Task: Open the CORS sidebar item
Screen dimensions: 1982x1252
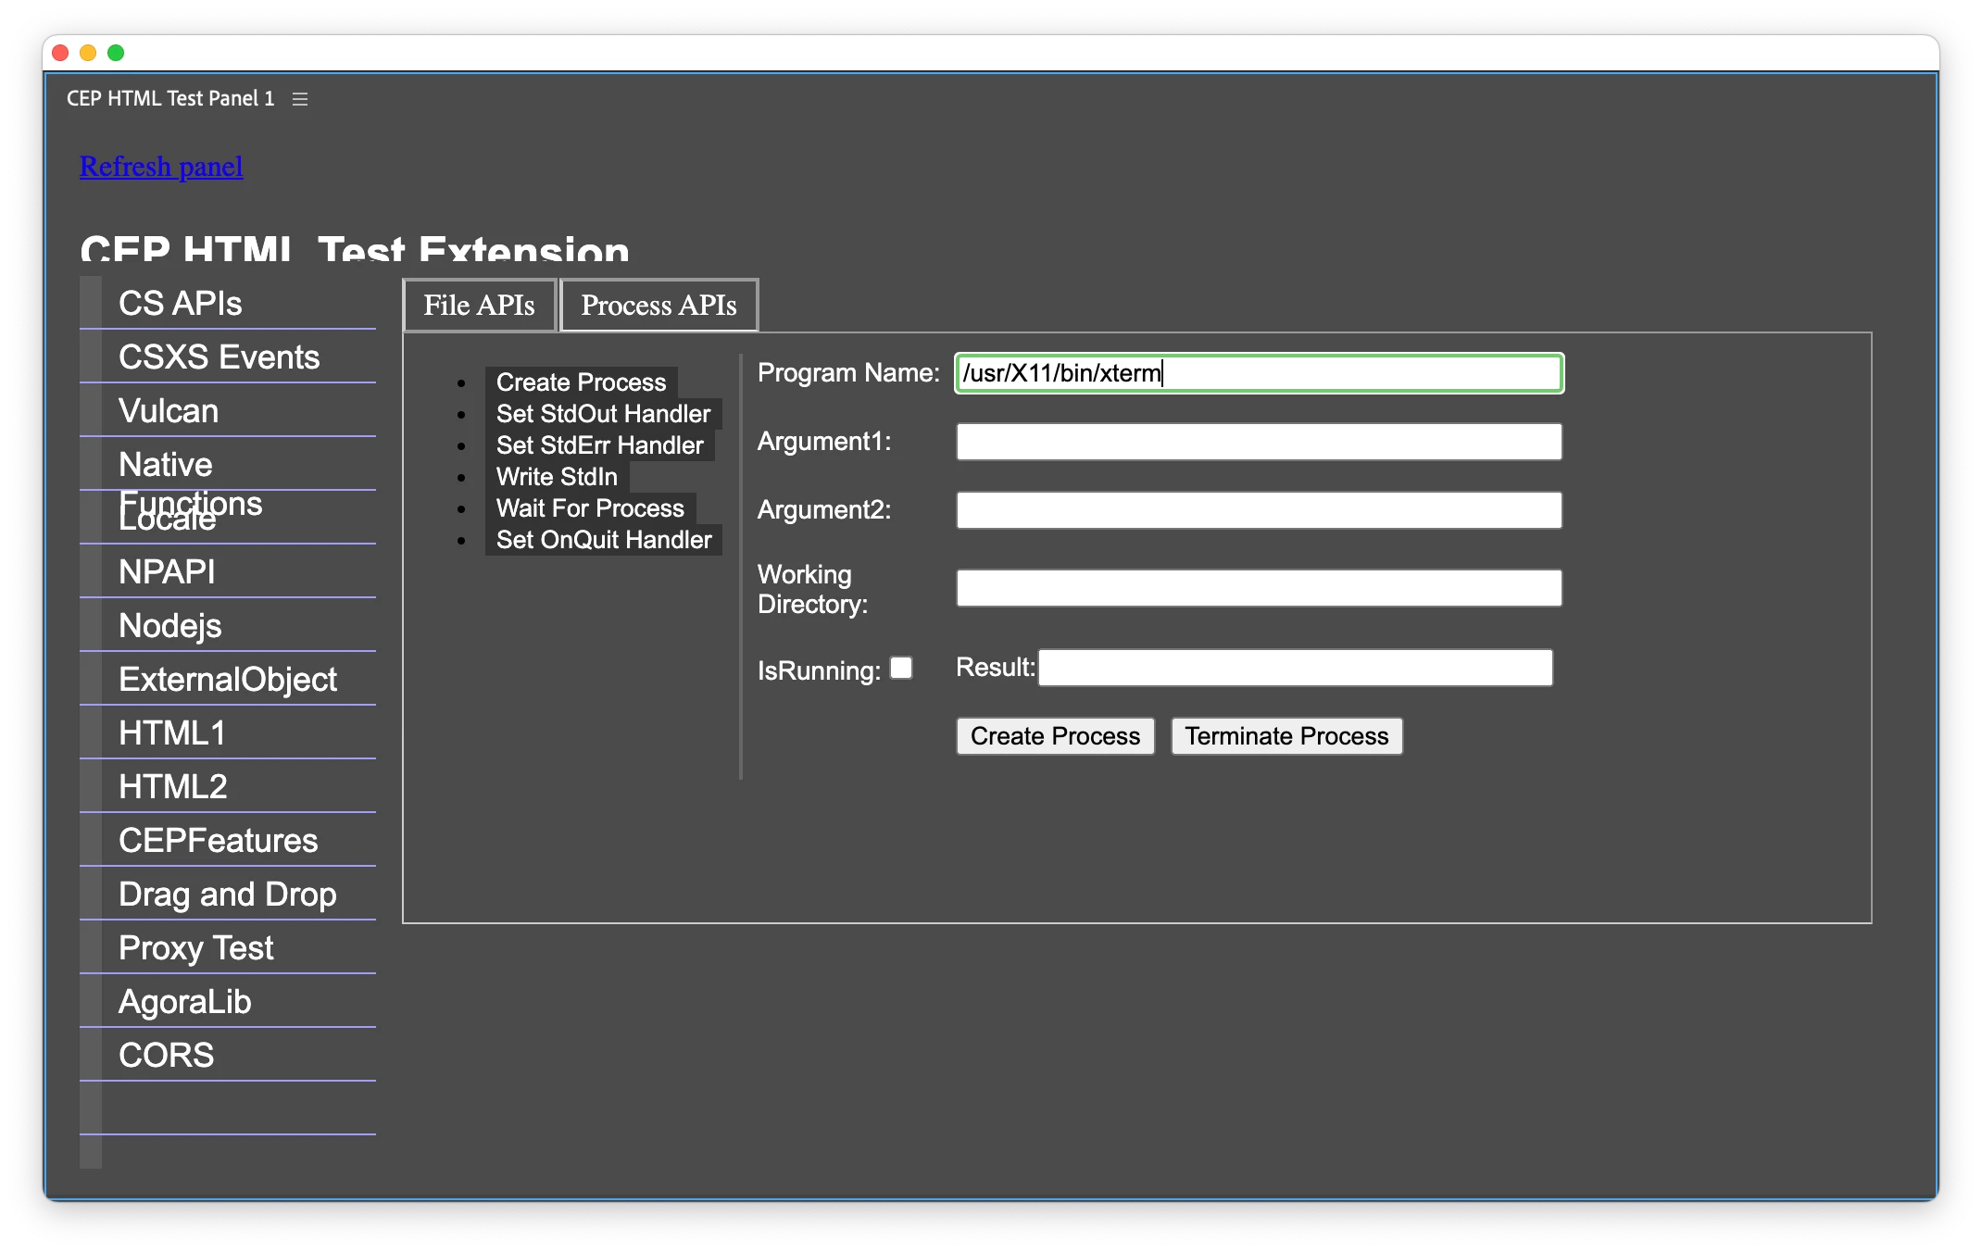Action: (167, 1056)
